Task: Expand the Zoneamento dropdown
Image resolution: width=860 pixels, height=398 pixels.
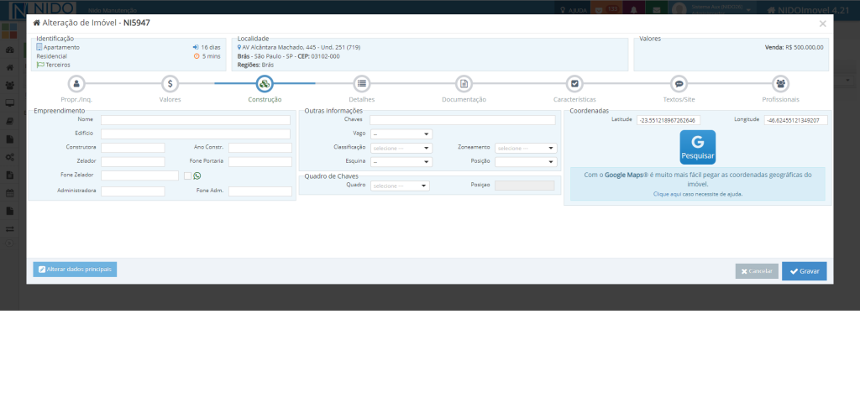Action: pyautogui.click(x=525, y=148)
